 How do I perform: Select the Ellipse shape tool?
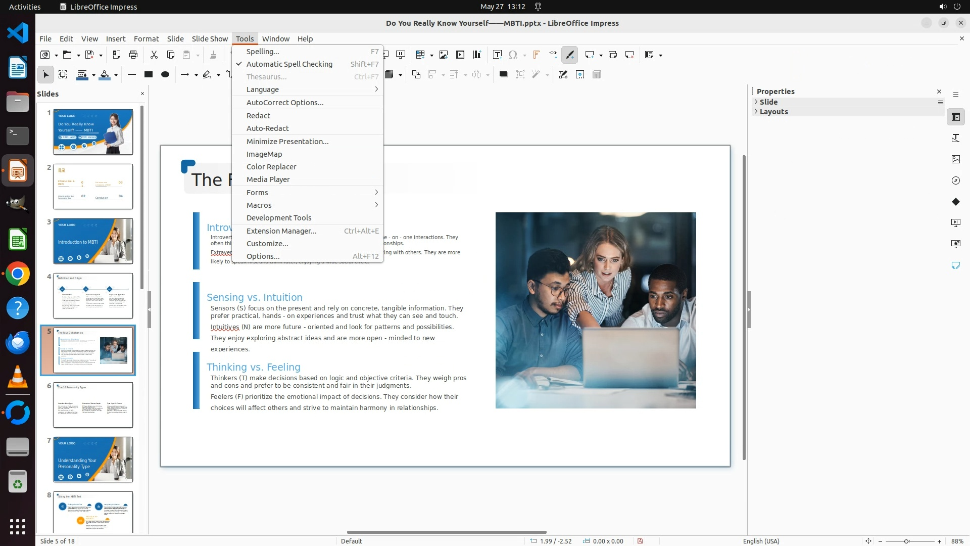tap(165, 74)
